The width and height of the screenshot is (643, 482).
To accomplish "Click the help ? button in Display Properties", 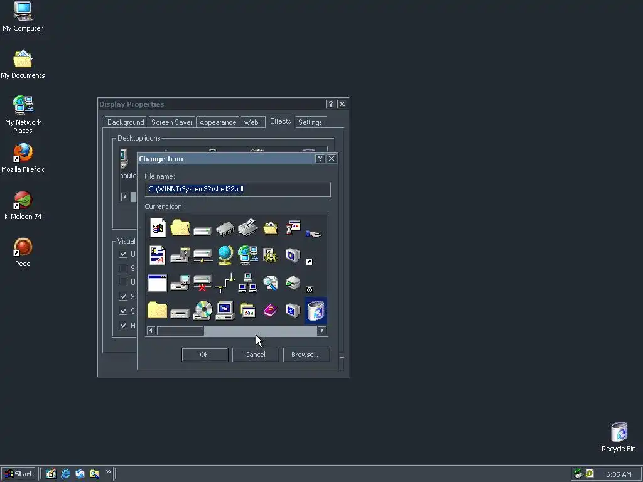I will pos(331,104).
